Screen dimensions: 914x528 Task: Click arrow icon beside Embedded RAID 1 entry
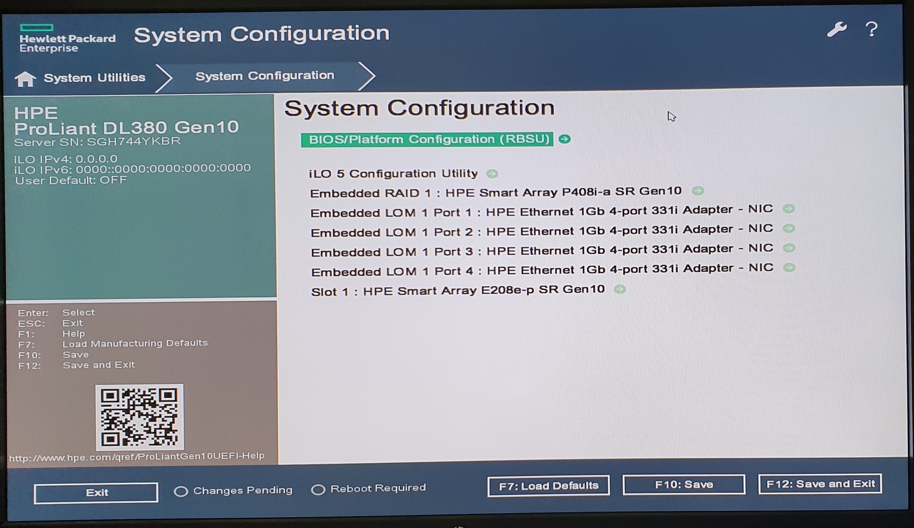tap(697, 191)
